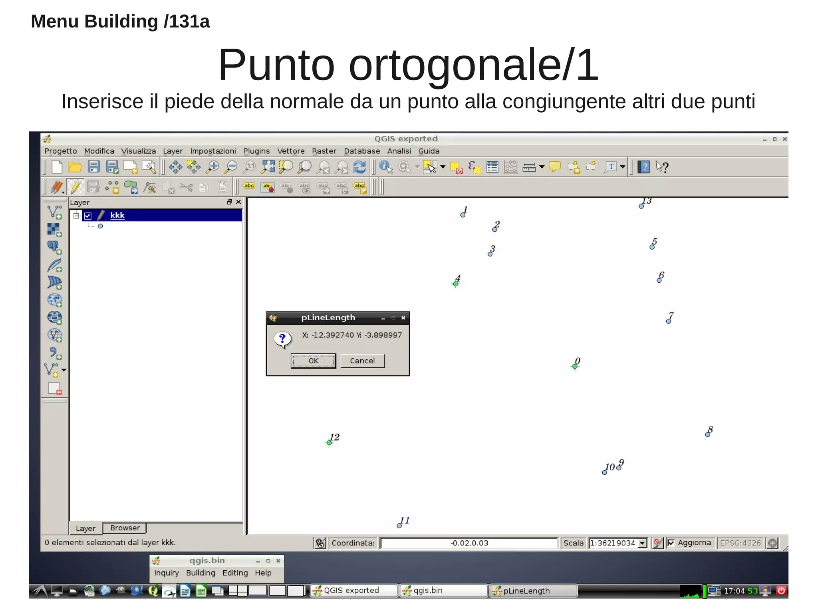Click the blue Help contents icon

coord(643,167)
